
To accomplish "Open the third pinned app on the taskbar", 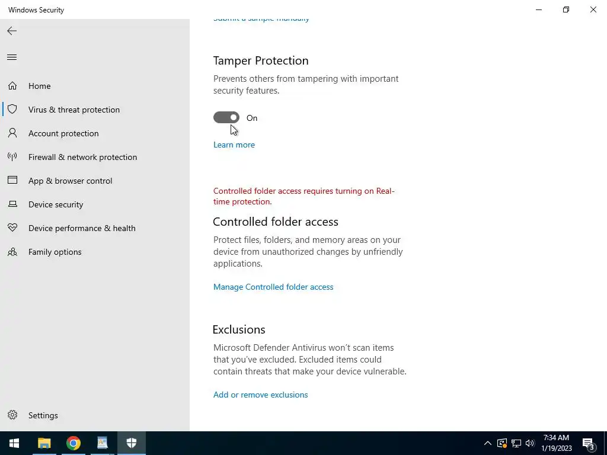I will (102, 443).
